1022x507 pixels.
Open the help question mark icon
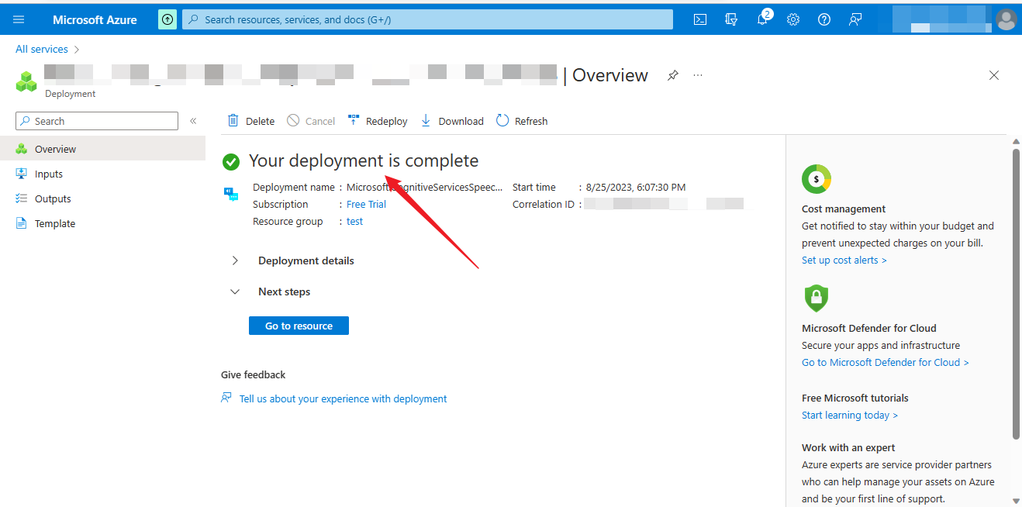(824, 19)
